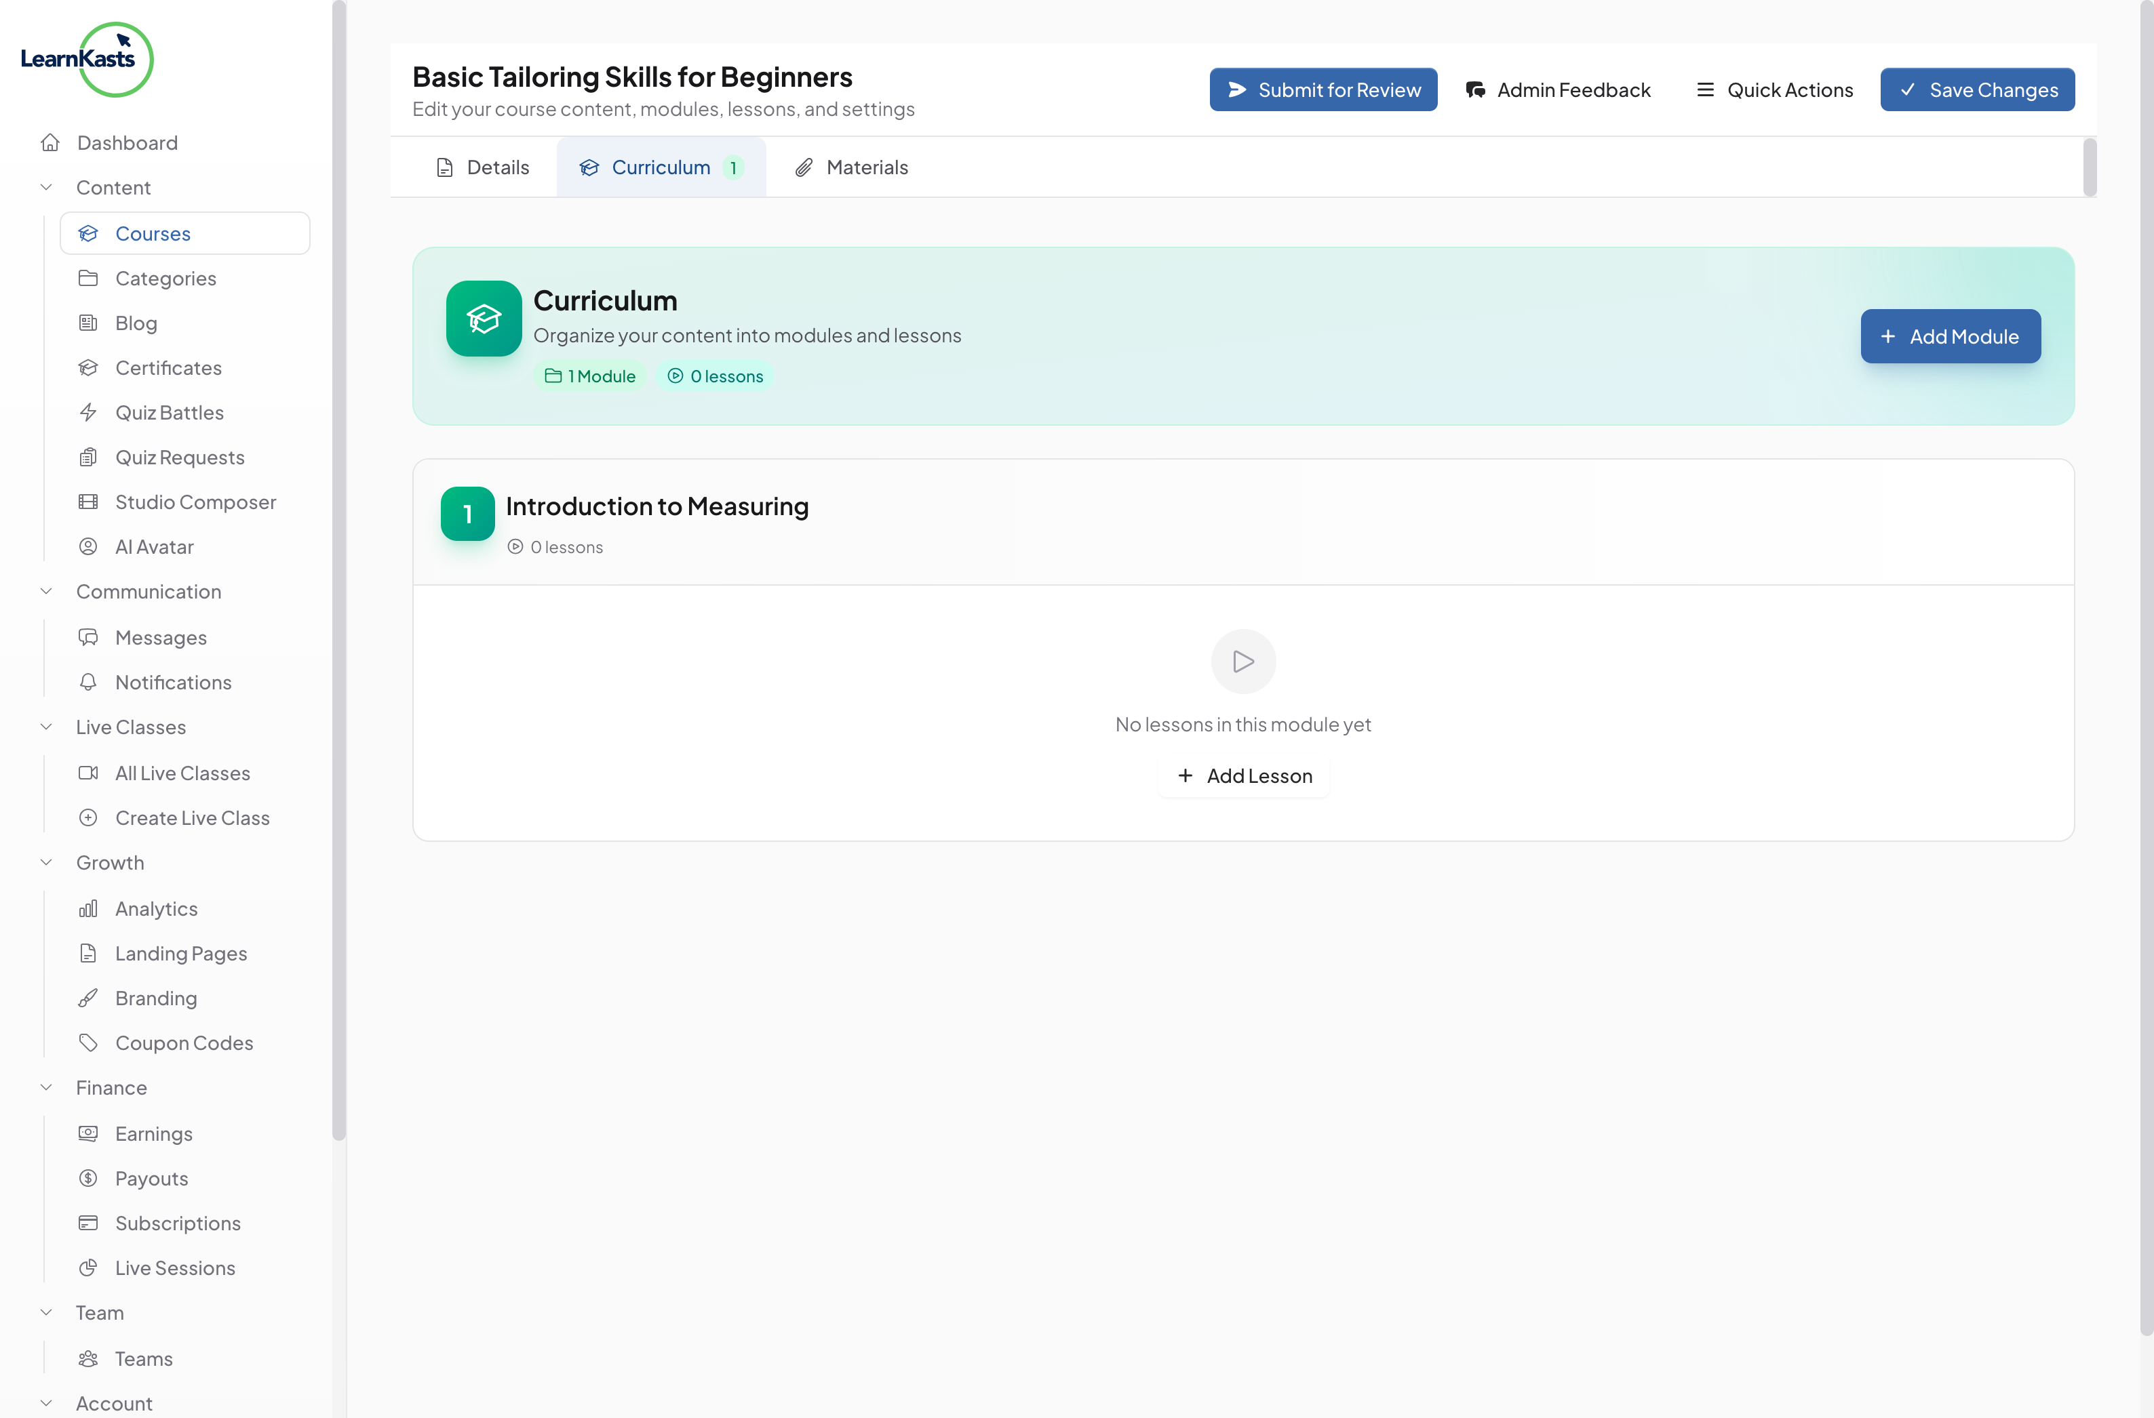Click the Quiz Battles lightning icon
This screenshot has height=1418, width=2154.
pos(87,412)
